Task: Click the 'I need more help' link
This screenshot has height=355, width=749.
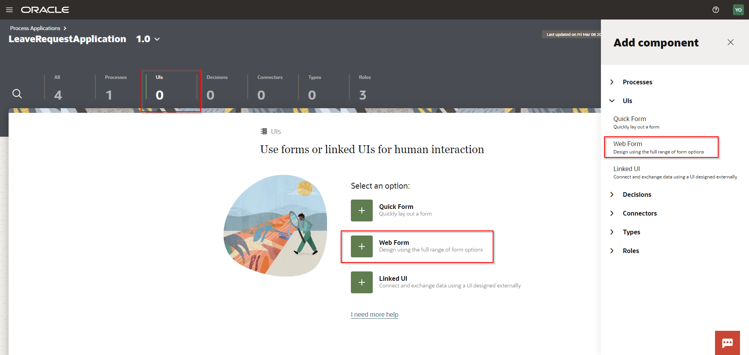Action: click(x=374, y=314)
